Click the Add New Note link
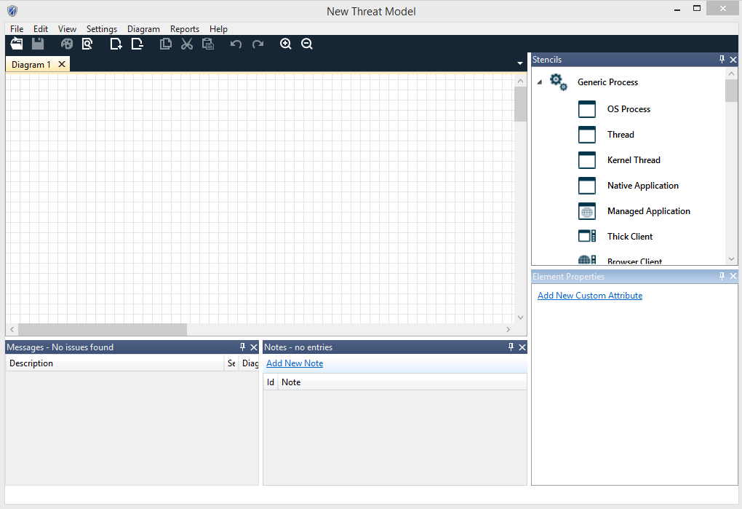The height and width of the screenshot is (509, 742). point(295,363)
